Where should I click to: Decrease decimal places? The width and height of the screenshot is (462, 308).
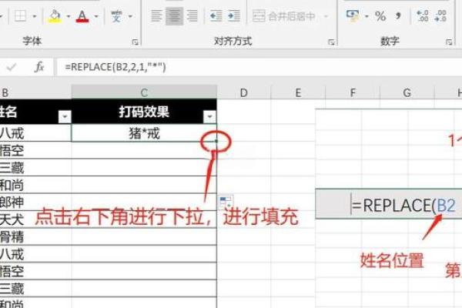[x=440, y=16]
